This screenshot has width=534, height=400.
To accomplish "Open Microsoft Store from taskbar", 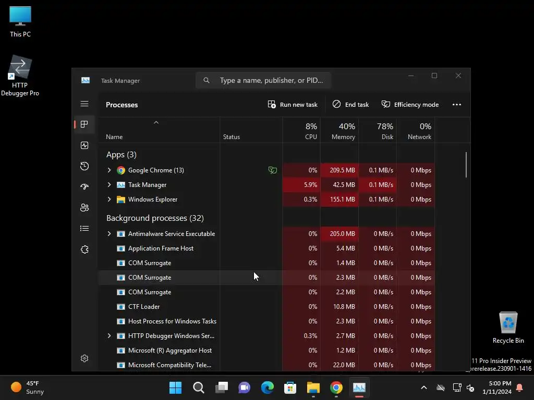I will 290,387.
